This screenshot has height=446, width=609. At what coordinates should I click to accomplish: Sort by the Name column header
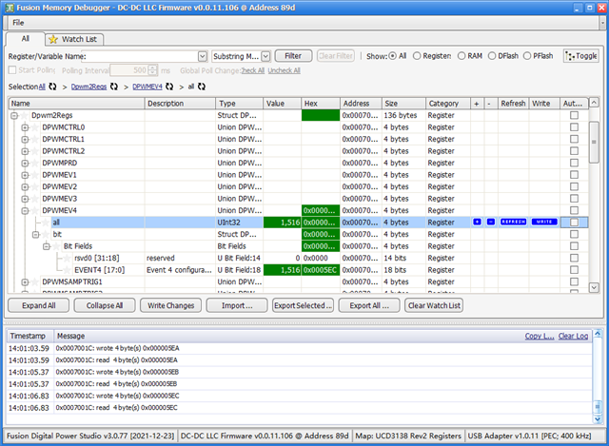(x=76, y=104)
